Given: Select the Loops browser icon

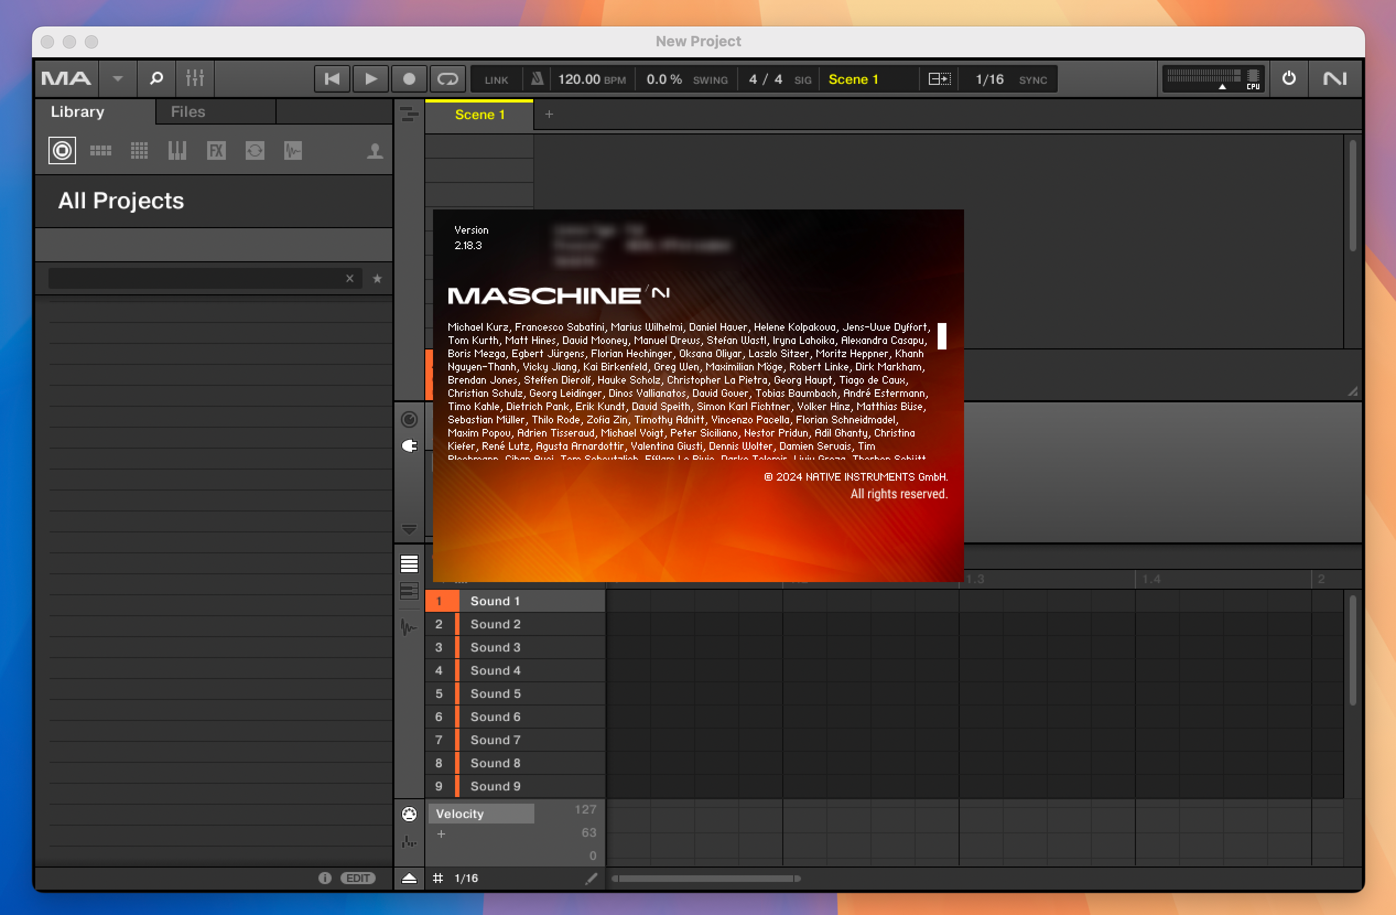Looking at the screenshot, I should click(255, 151).
